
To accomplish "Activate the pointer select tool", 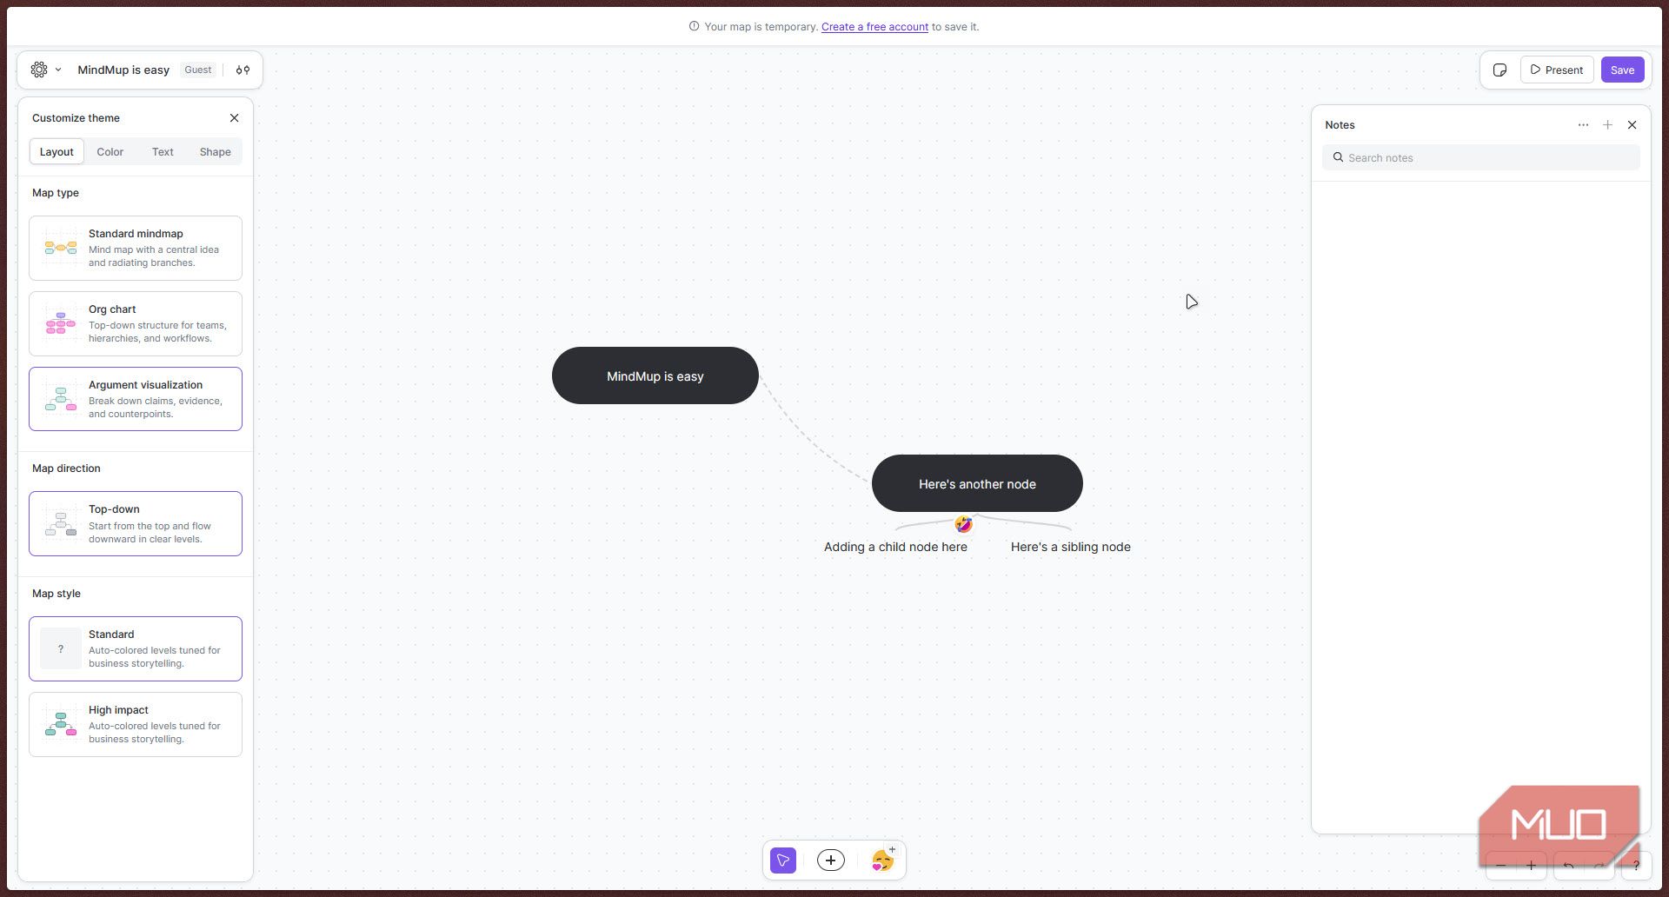I will coord(783,860).
